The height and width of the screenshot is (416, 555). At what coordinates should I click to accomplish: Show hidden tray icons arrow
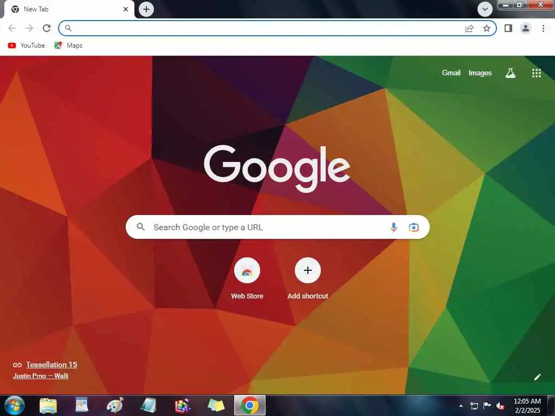pyautogui.click(x=461, y=406)
